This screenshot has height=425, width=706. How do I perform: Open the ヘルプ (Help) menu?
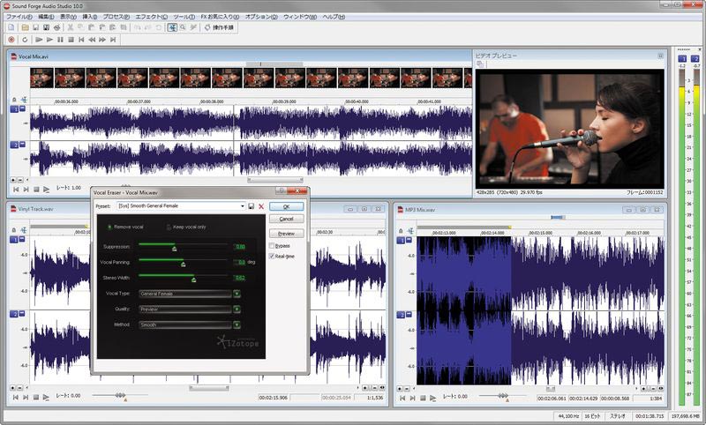click(x=334, y=17)
